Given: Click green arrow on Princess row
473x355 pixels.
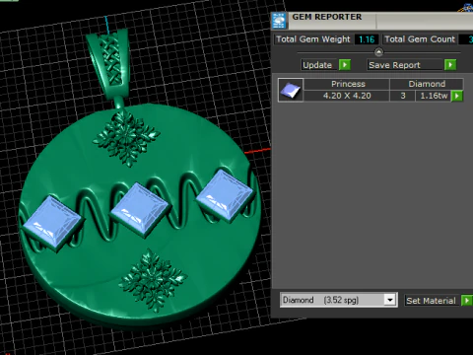Looking at the screenshot, I should 457,96.
